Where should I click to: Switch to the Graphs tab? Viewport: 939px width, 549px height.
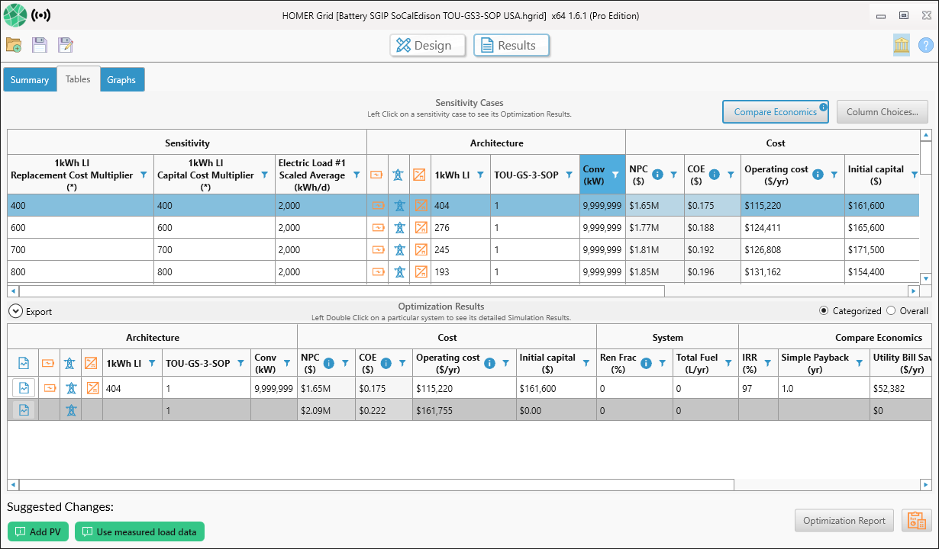(x=121, y=80)
